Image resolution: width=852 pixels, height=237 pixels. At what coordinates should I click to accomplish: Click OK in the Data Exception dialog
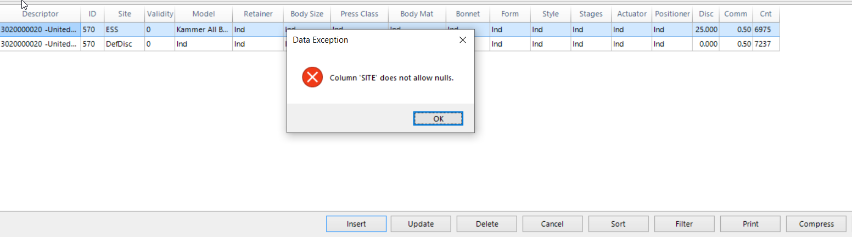pos(438,119)
